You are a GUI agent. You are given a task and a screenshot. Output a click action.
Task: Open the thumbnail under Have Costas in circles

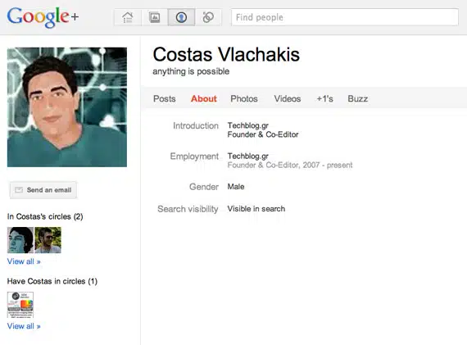(20, 305)
